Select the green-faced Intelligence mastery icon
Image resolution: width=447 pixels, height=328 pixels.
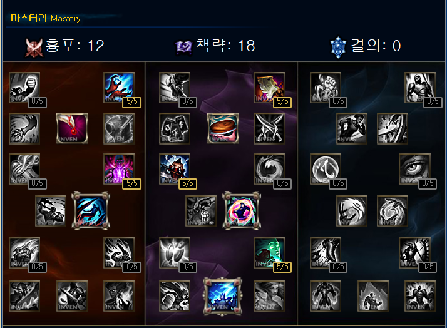coord(269,252)
